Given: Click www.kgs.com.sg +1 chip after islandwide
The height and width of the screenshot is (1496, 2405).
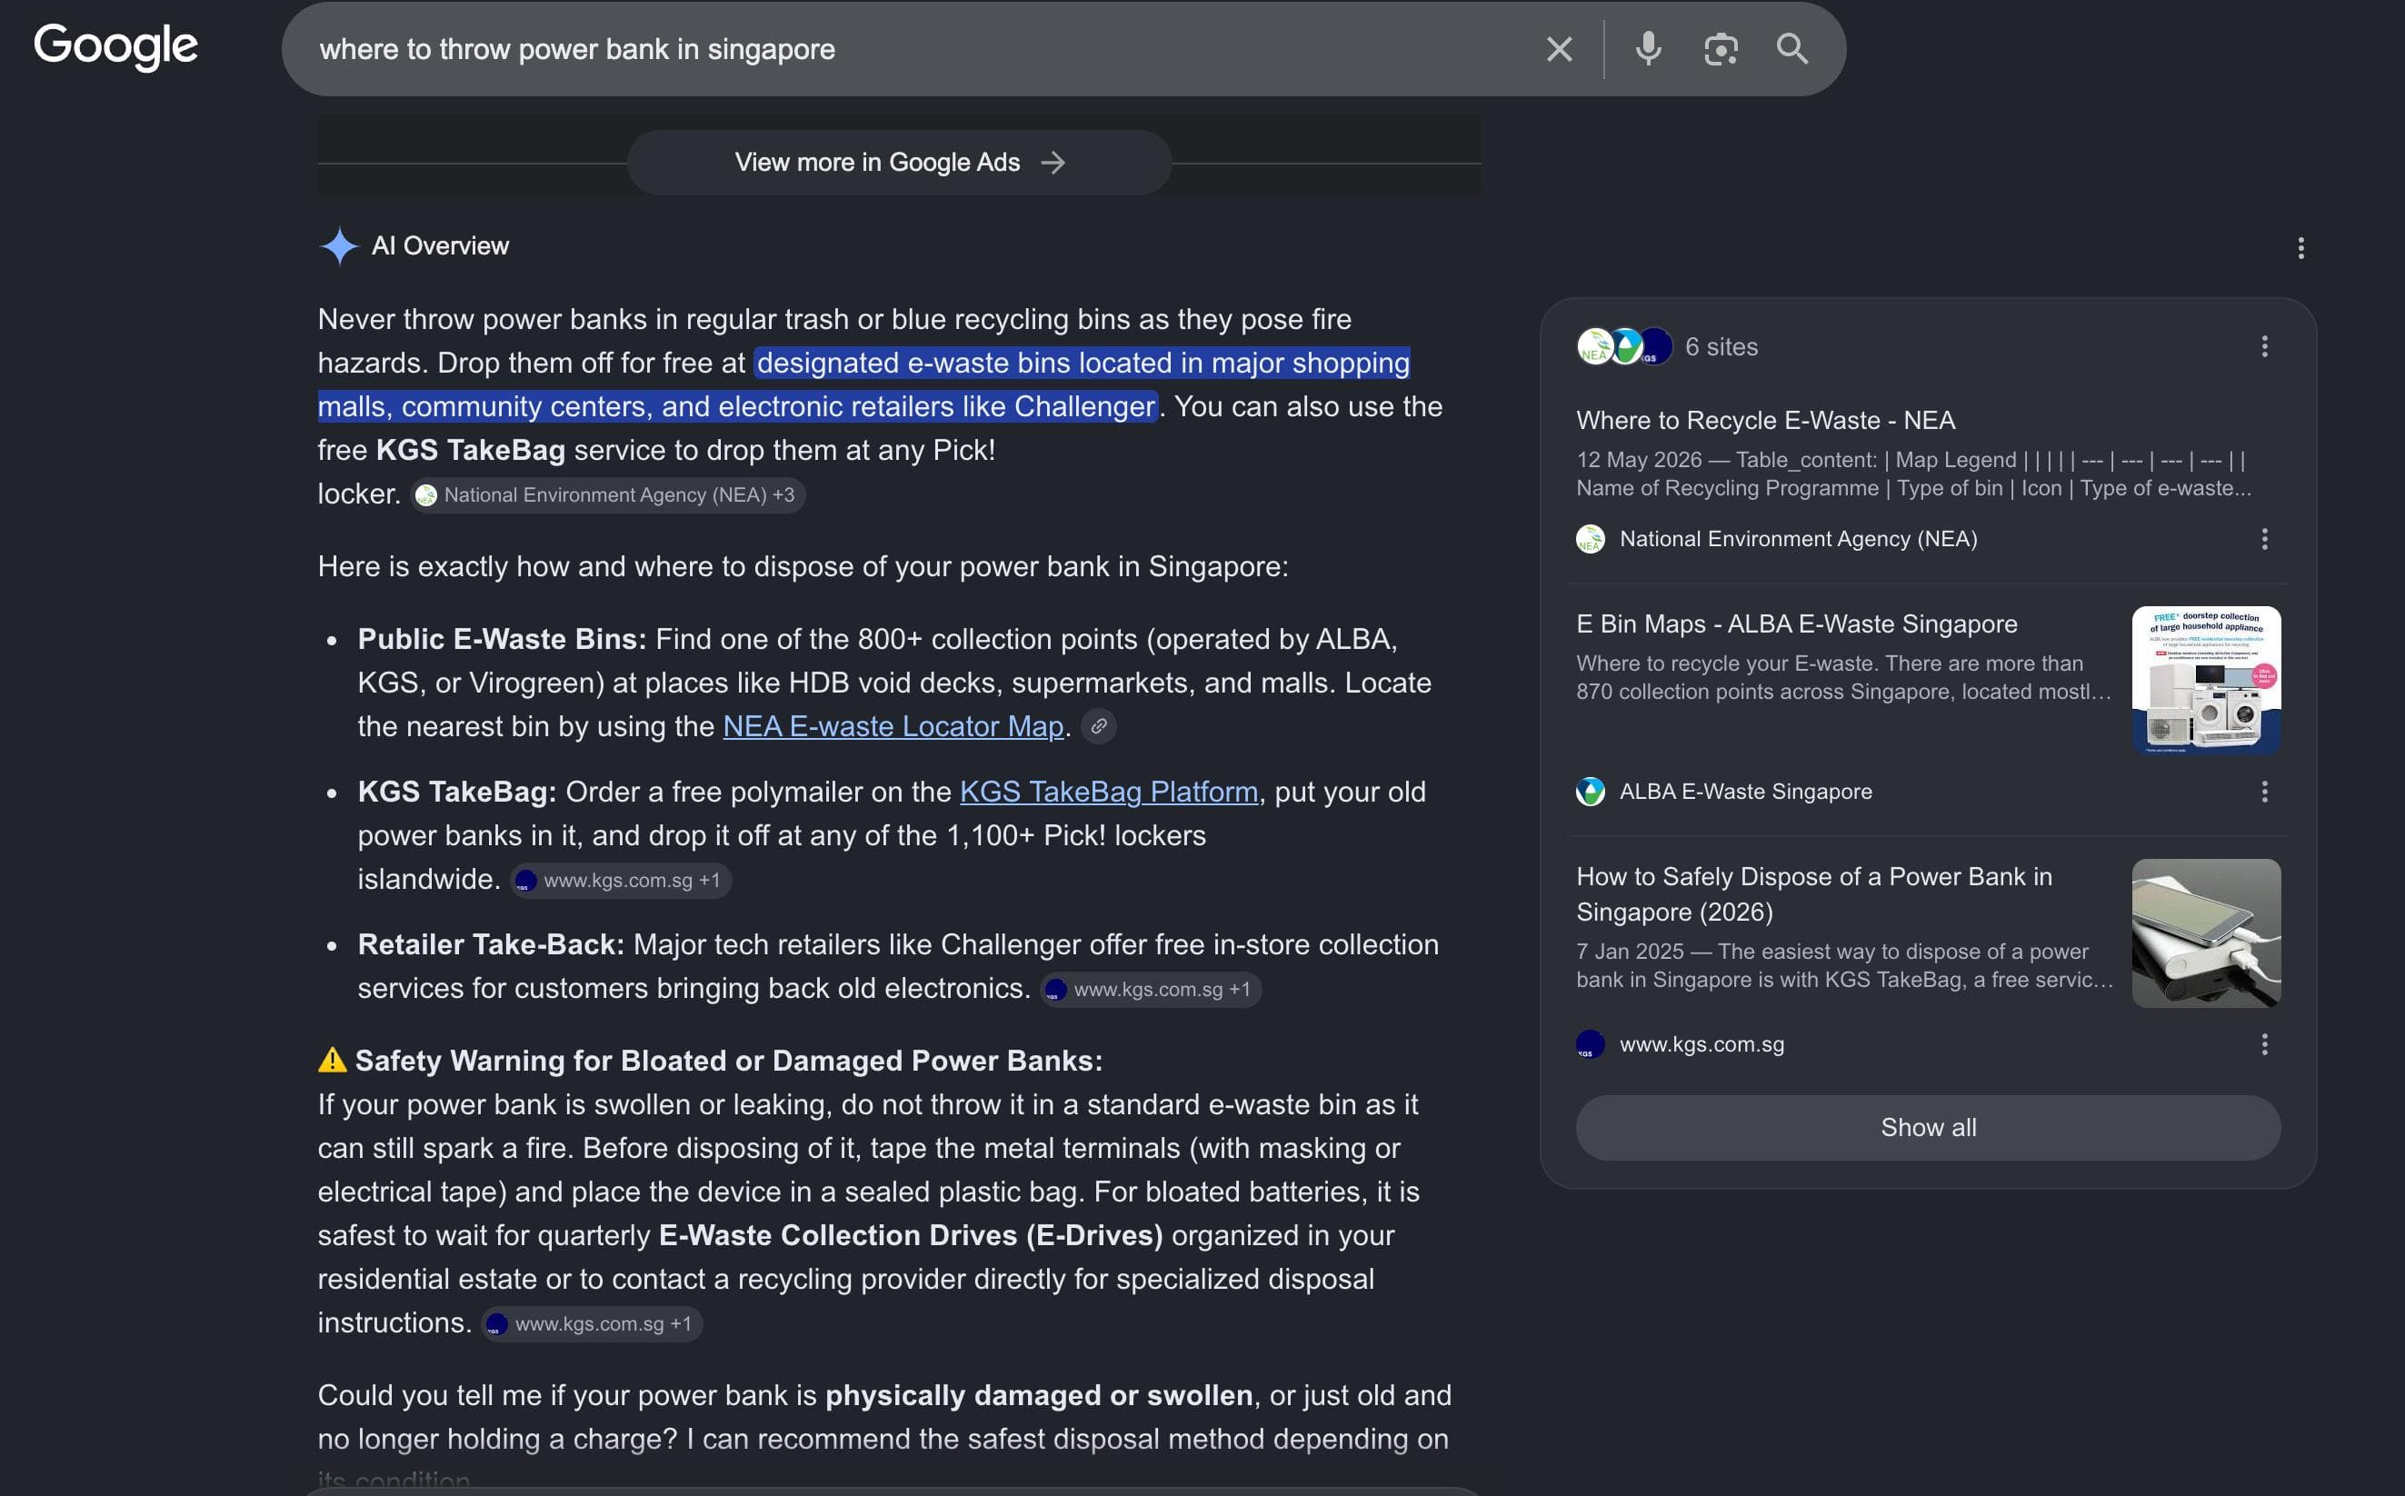Looking at the screenshot, I should 620,880.
